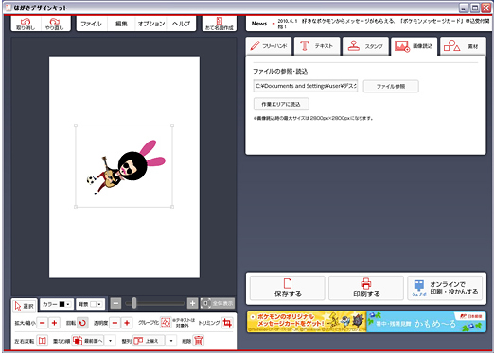Click the かもめ～る banner ad
The image size is (494, 353).
point(426,322)
